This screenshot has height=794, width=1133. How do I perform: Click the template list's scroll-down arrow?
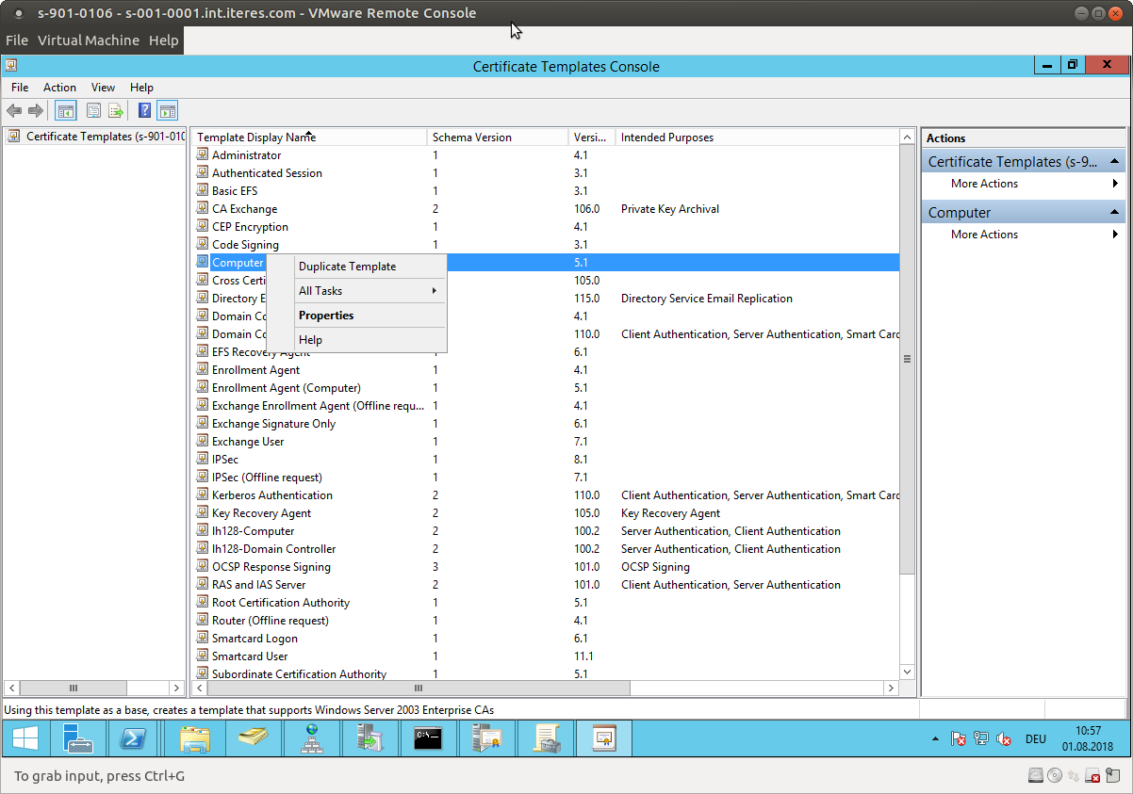coord(908,672)
